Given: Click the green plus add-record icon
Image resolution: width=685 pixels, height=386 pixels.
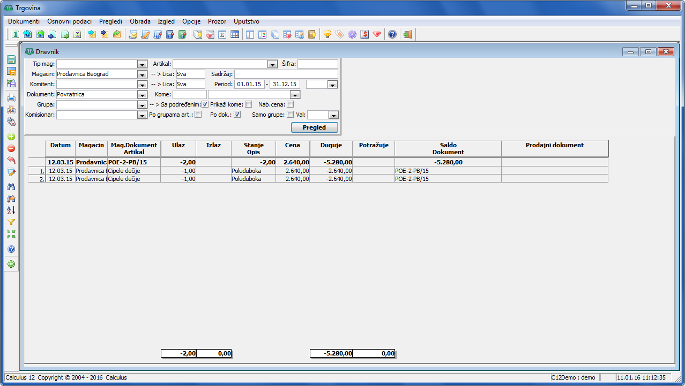Looking at the screenshot, I should [x=11, y=137].
